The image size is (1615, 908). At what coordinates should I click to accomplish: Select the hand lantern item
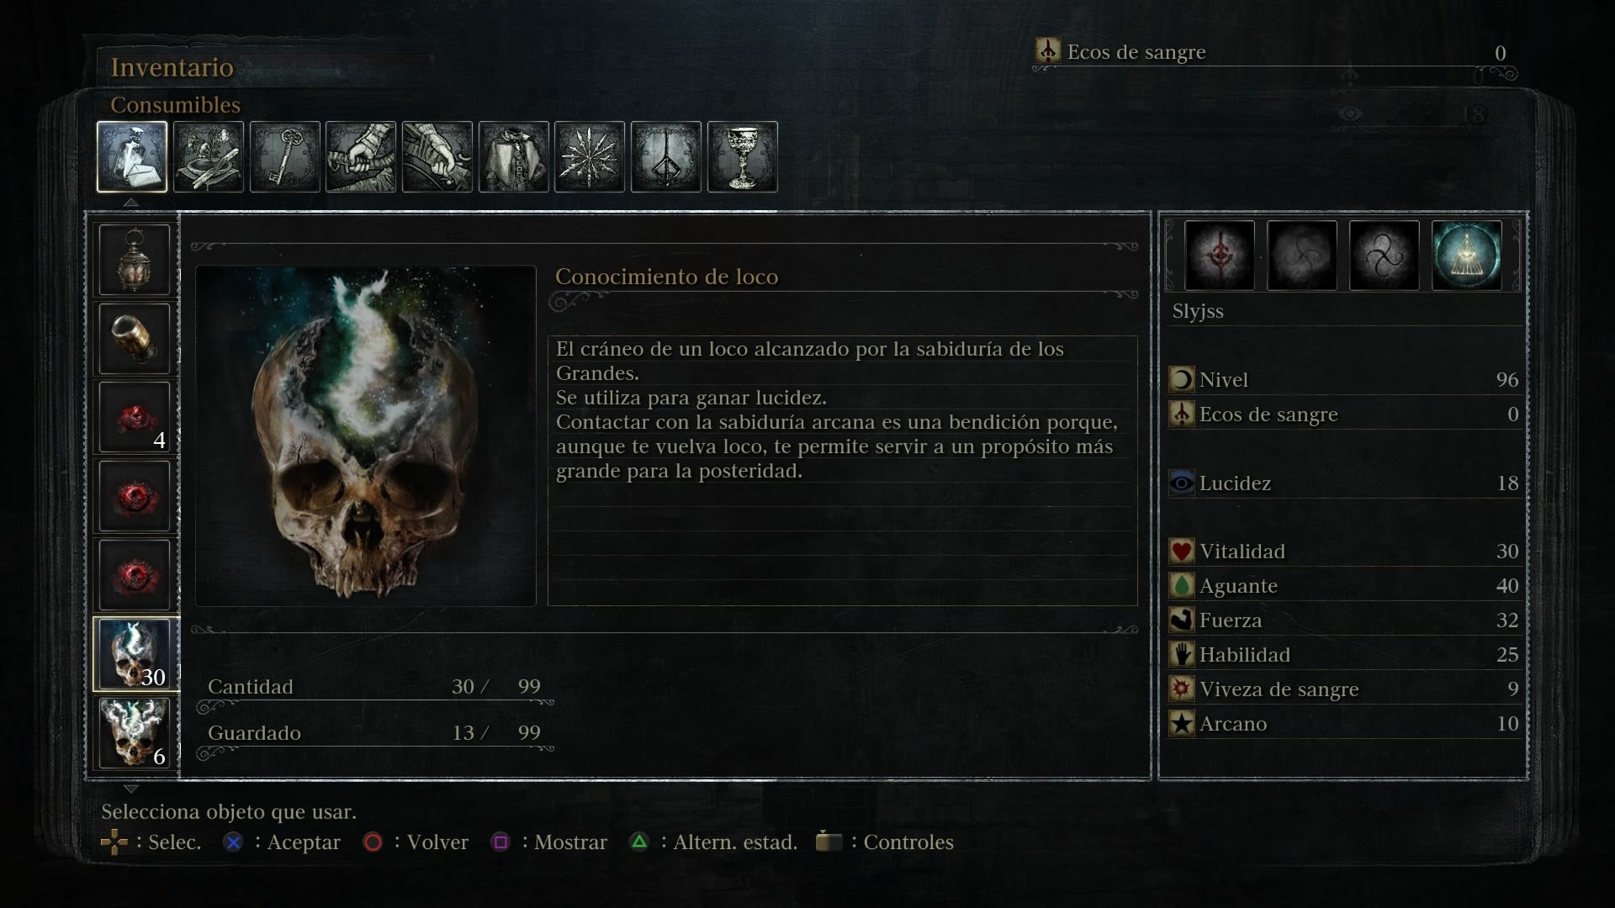pyautogui.click(x=135, y=260)
